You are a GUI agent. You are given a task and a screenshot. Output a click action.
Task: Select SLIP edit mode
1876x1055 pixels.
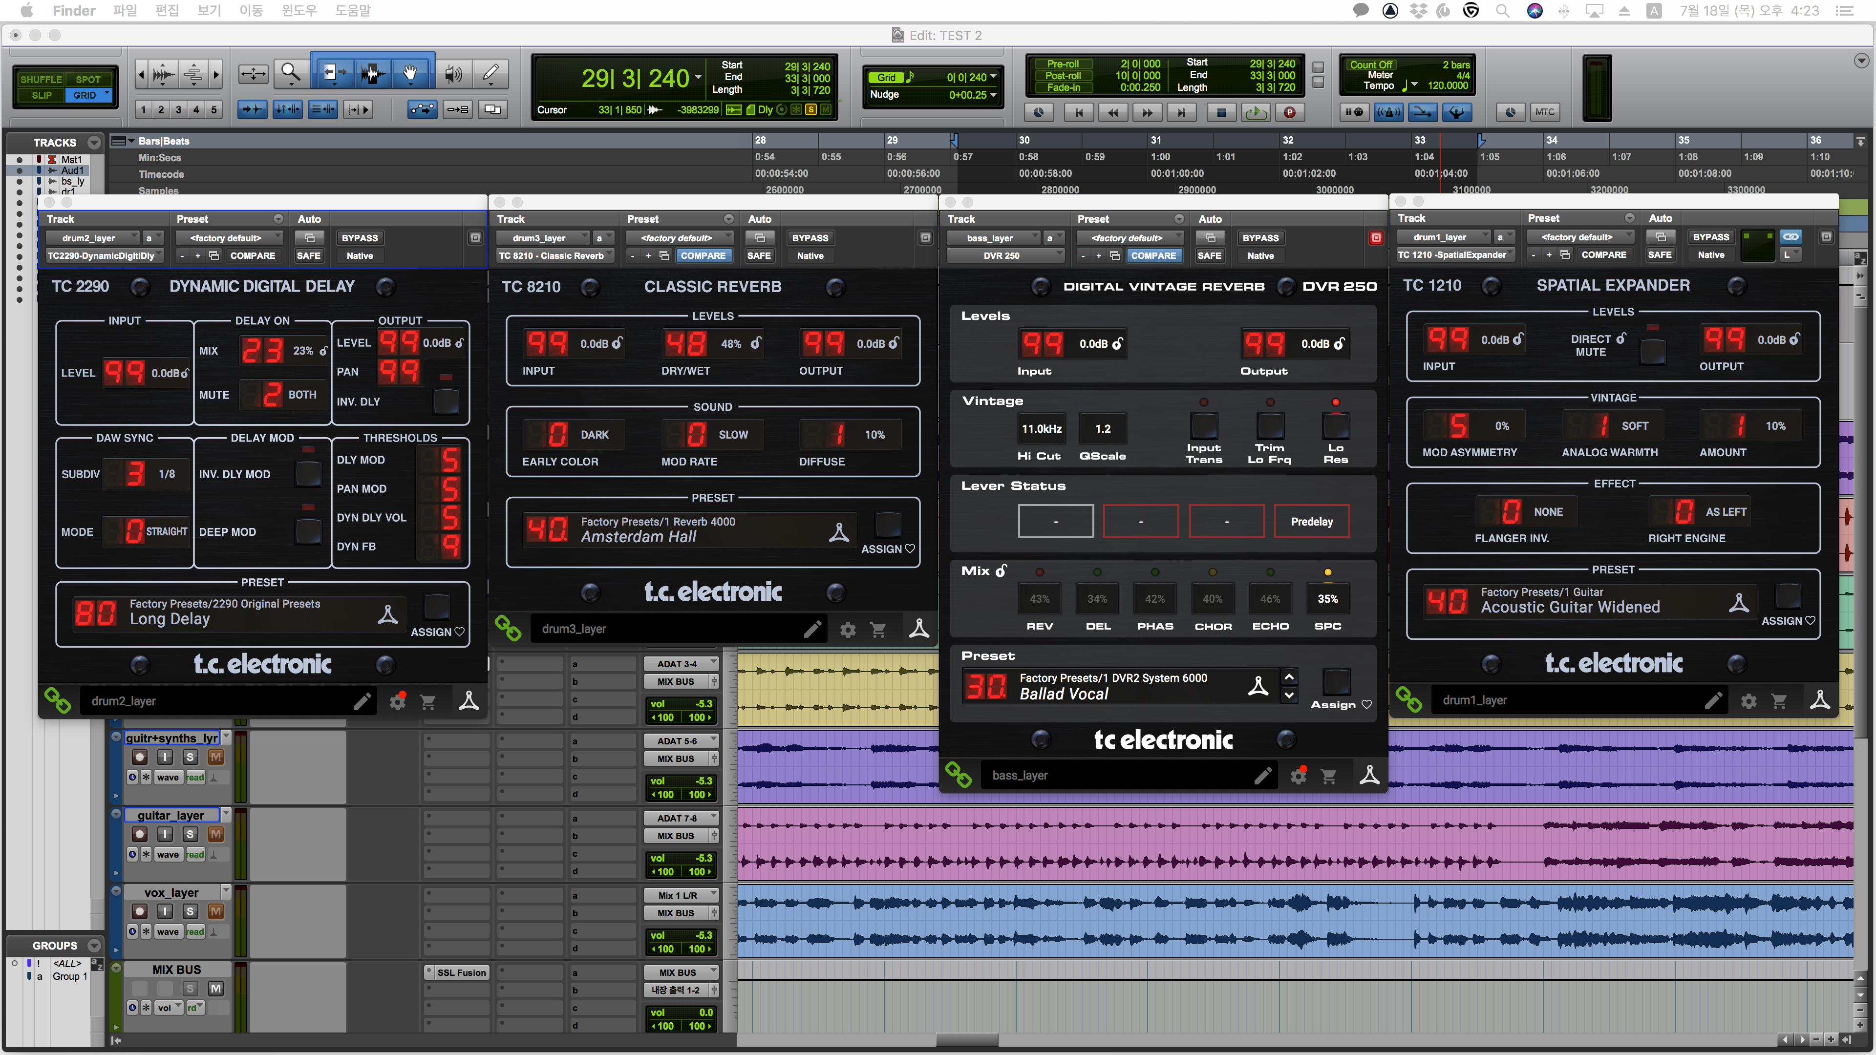42,95
